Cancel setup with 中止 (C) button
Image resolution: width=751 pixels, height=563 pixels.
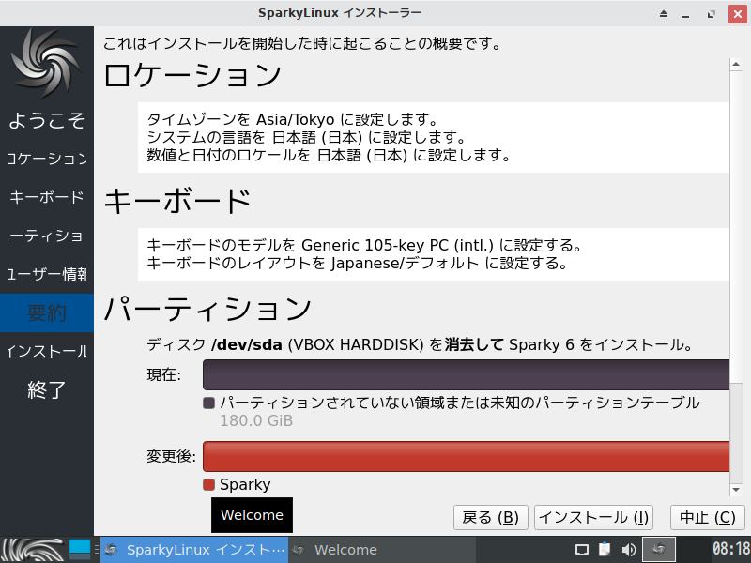pos(708,518)
